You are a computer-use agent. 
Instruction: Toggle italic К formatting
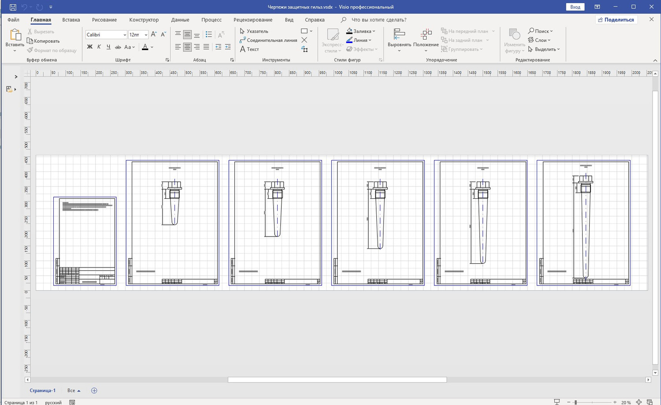tap(99, 47)
